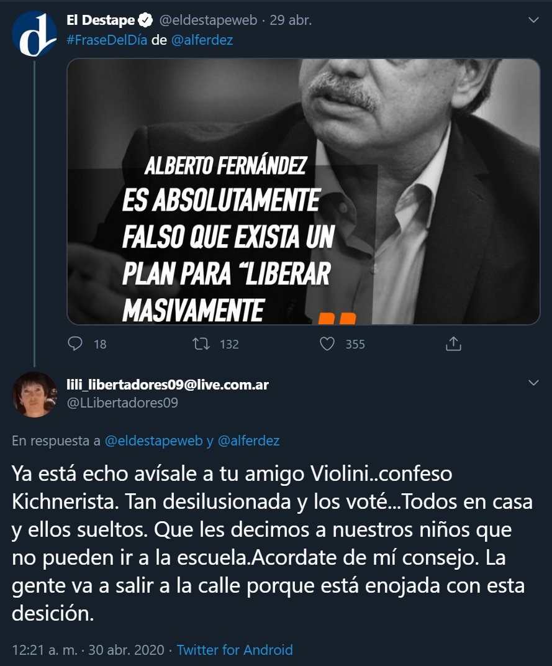Open lili_libertadores09 profile photo
This screenshot has height=666, width=552.
tap(34, 394)
